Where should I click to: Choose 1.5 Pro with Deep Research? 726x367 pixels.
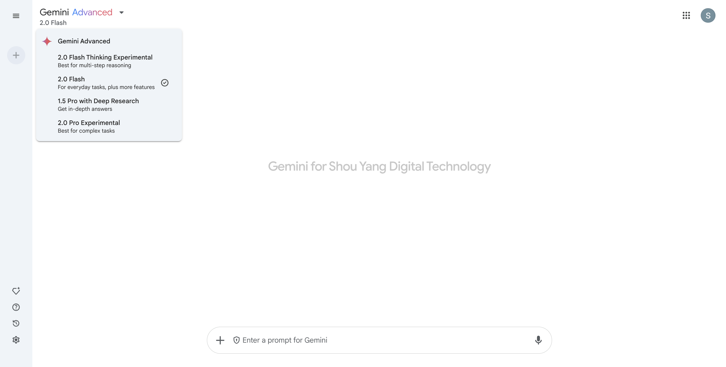coord(98,105)
